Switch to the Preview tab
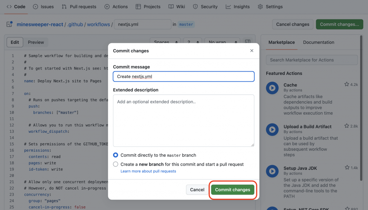 tap(36, 42)
